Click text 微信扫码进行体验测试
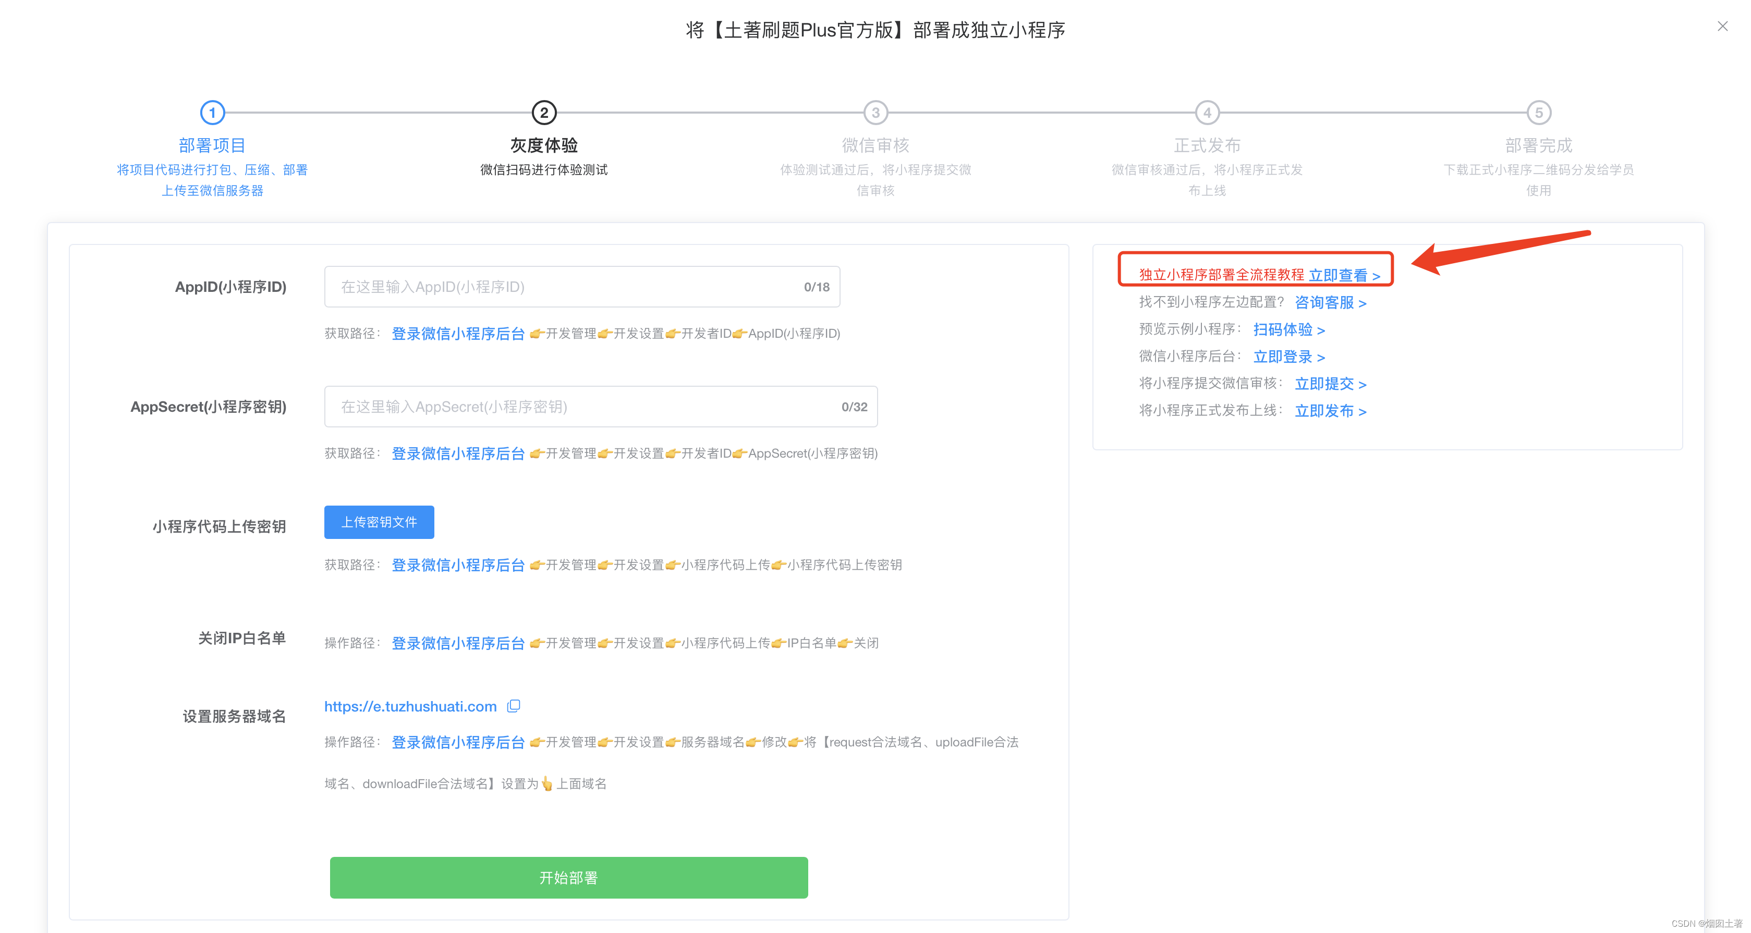 [544, 169]
